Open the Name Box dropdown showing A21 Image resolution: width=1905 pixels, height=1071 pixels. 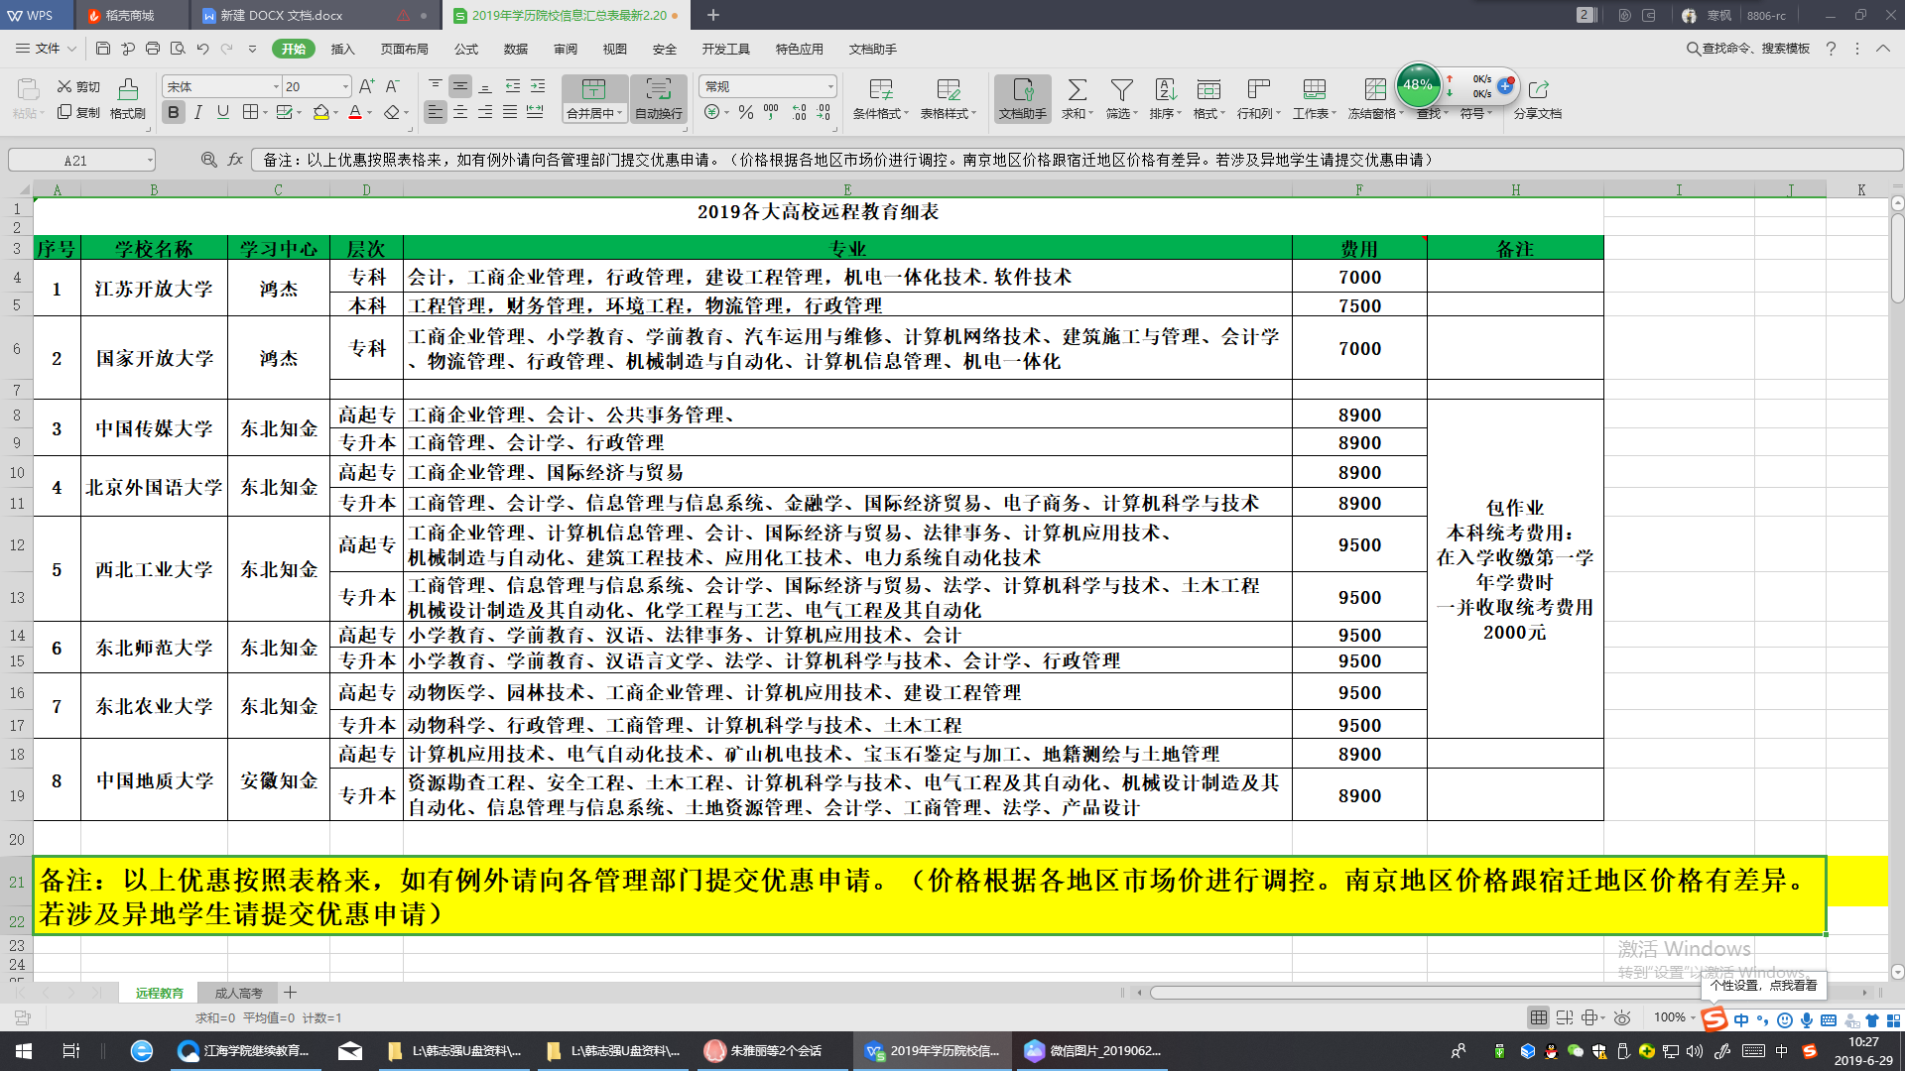point(150,160)
